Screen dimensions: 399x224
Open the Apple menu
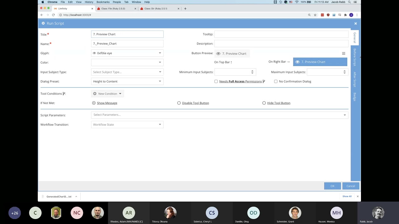tap(43, 2)
